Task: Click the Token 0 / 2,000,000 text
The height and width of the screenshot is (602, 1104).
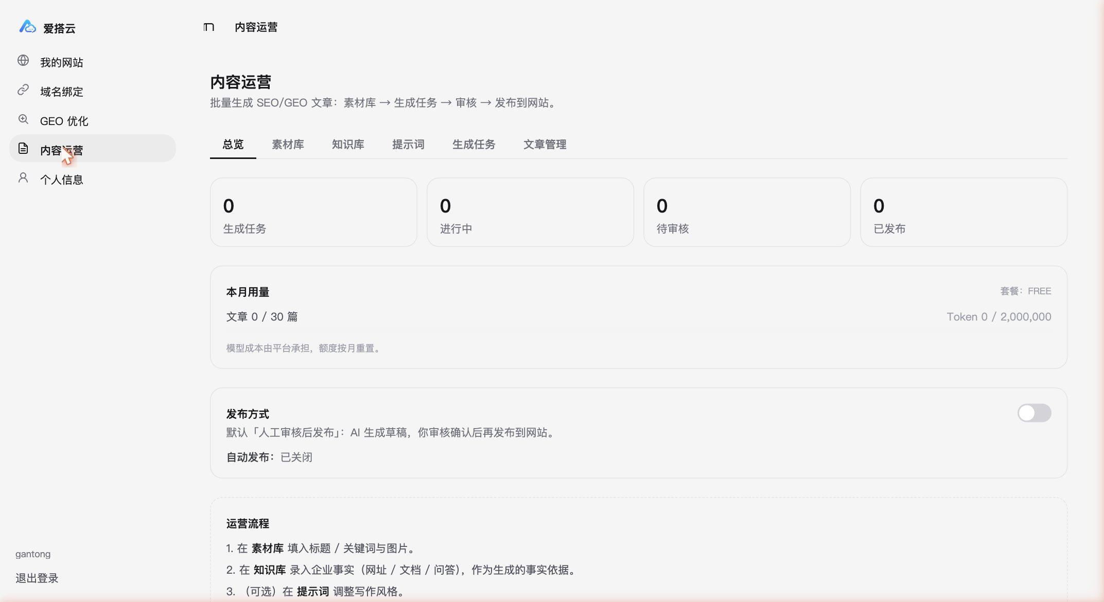Action: click(x=999, y=317)
